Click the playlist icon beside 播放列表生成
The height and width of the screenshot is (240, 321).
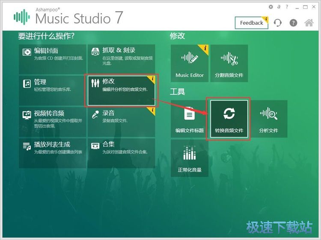coord(27,146)
